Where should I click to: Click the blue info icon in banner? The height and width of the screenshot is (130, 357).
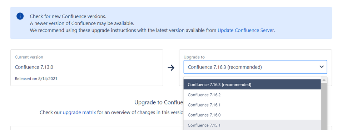click(x=20, y=16)
